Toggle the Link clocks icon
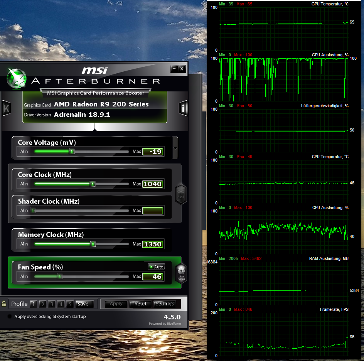This screenshot has height=361, width=364. click(x=181, y=194)
